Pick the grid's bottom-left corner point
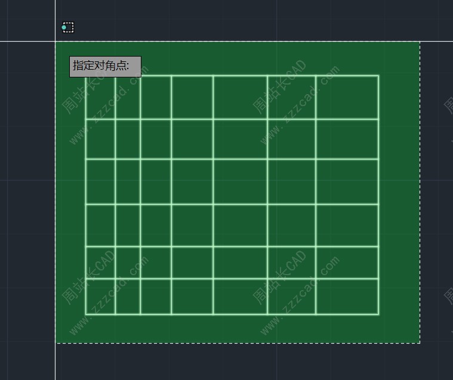Viewport: 453px width, 380px height. (x=86, y=314)
